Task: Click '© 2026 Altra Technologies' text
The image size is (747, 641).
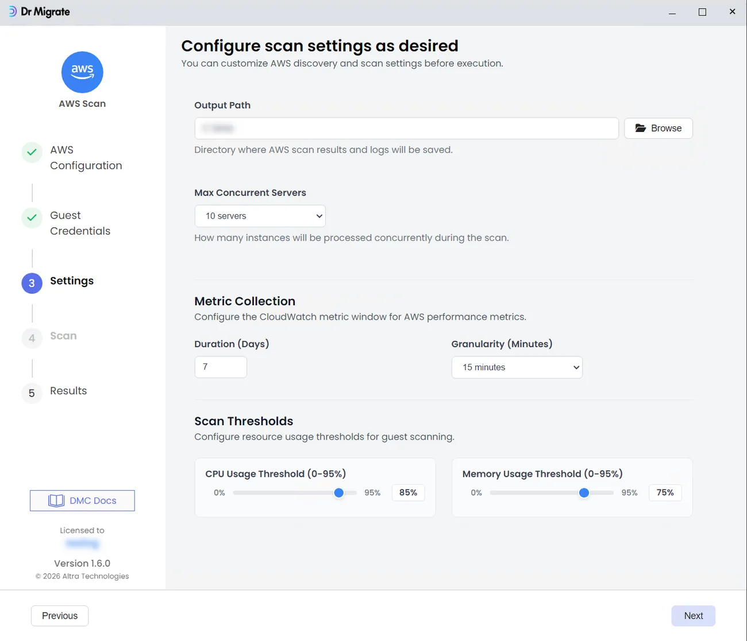Action: [x=82, y=576]
